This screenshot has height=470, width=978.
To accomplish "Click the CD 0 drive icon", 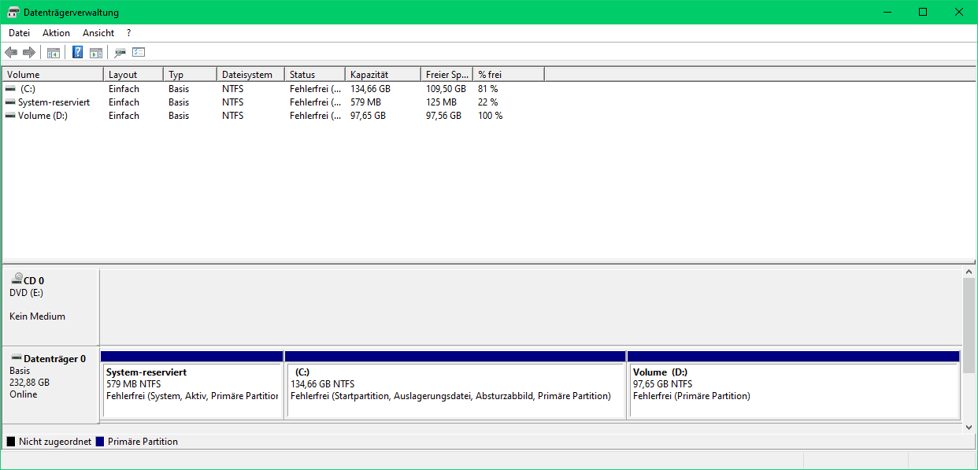I will [17, 279].
